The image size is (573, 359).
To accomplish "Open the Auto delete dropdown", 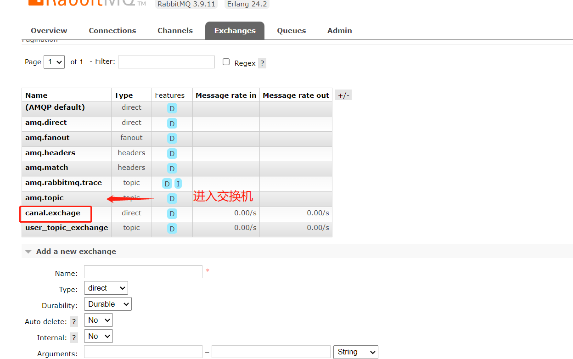I will pyautogui.click(x=98, y=320).
